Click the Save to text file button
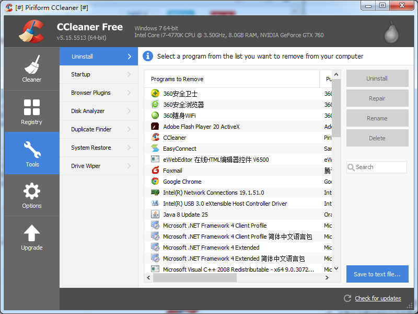This screenshot has height=314, width=418. pyautogui.click(x=377, y=274)
